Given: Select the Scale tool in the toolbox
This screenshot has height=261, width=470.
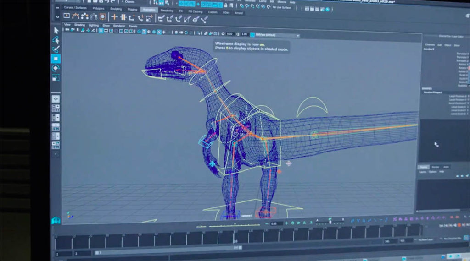Looking at the screenshot, I should click(56, 78).
